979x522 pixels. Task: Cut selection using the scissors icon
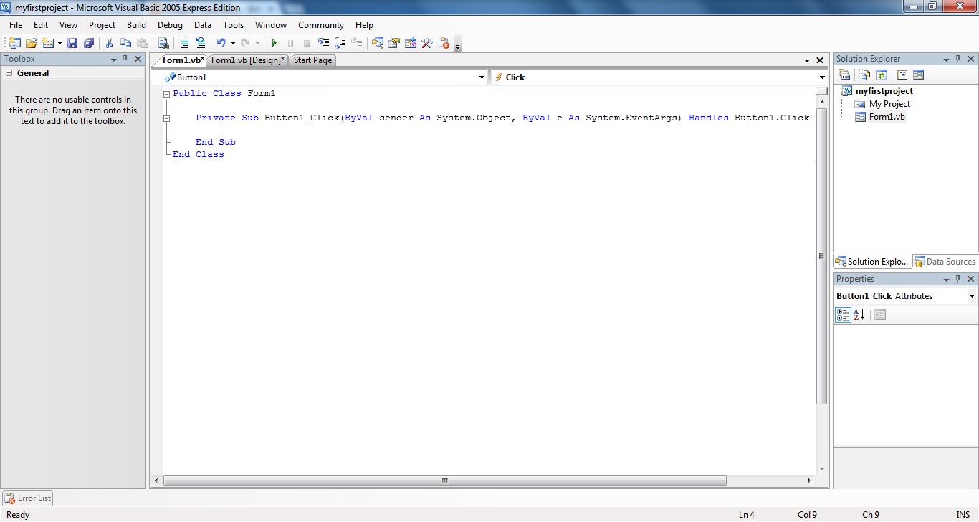(x=110, y=43)
